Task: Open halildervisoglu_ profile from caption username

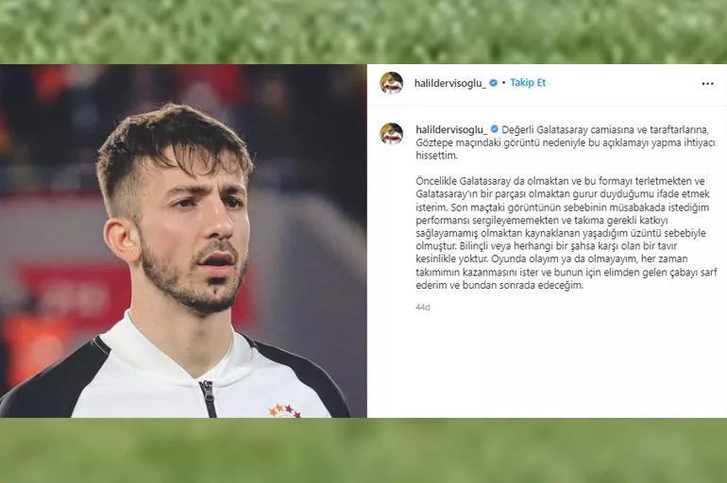Action: point(451,129)
